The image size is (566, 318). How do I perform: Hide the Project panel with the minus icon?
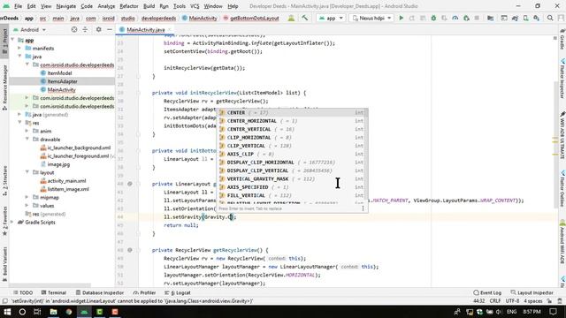(110, 29)
